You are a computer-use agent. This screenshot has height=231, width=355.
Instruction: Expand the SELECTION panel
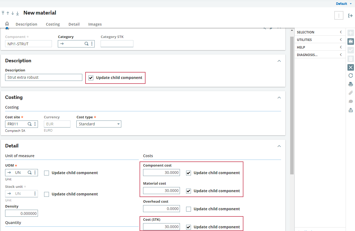[x=320, y=32]
